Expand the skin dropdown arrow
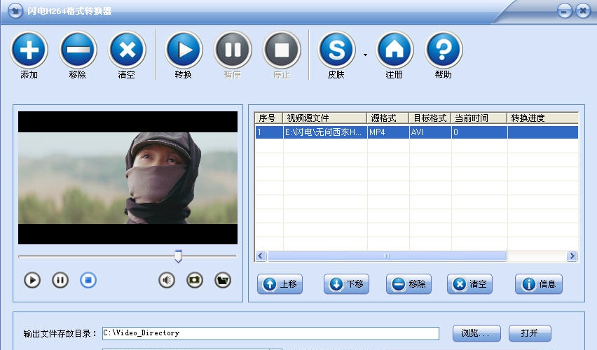The height and width of the screenshot is (350, 597). 365,55
